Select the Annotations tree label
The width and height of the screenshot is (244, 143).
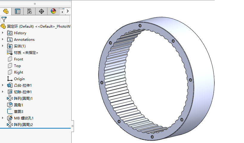(24, 40)
